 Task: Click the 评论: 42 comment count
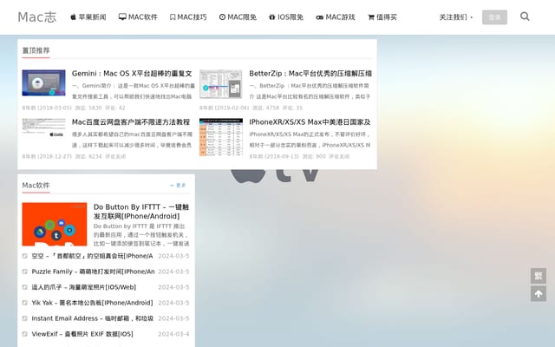click(115, 108)
